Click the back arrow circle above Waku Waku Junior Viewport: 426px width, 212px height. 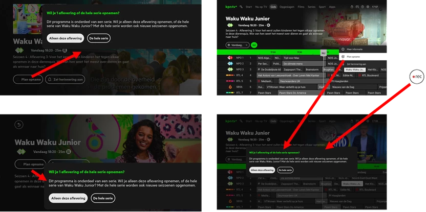point(19,125)
